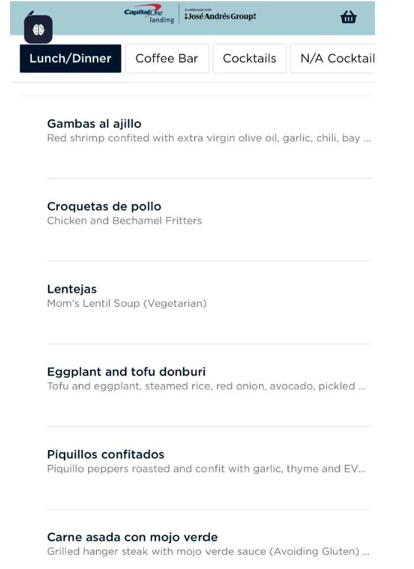The width and height of the screenshot is (414, 569).
Task: Select the Lunch/Dinner tab
Action: click(70, 59)
